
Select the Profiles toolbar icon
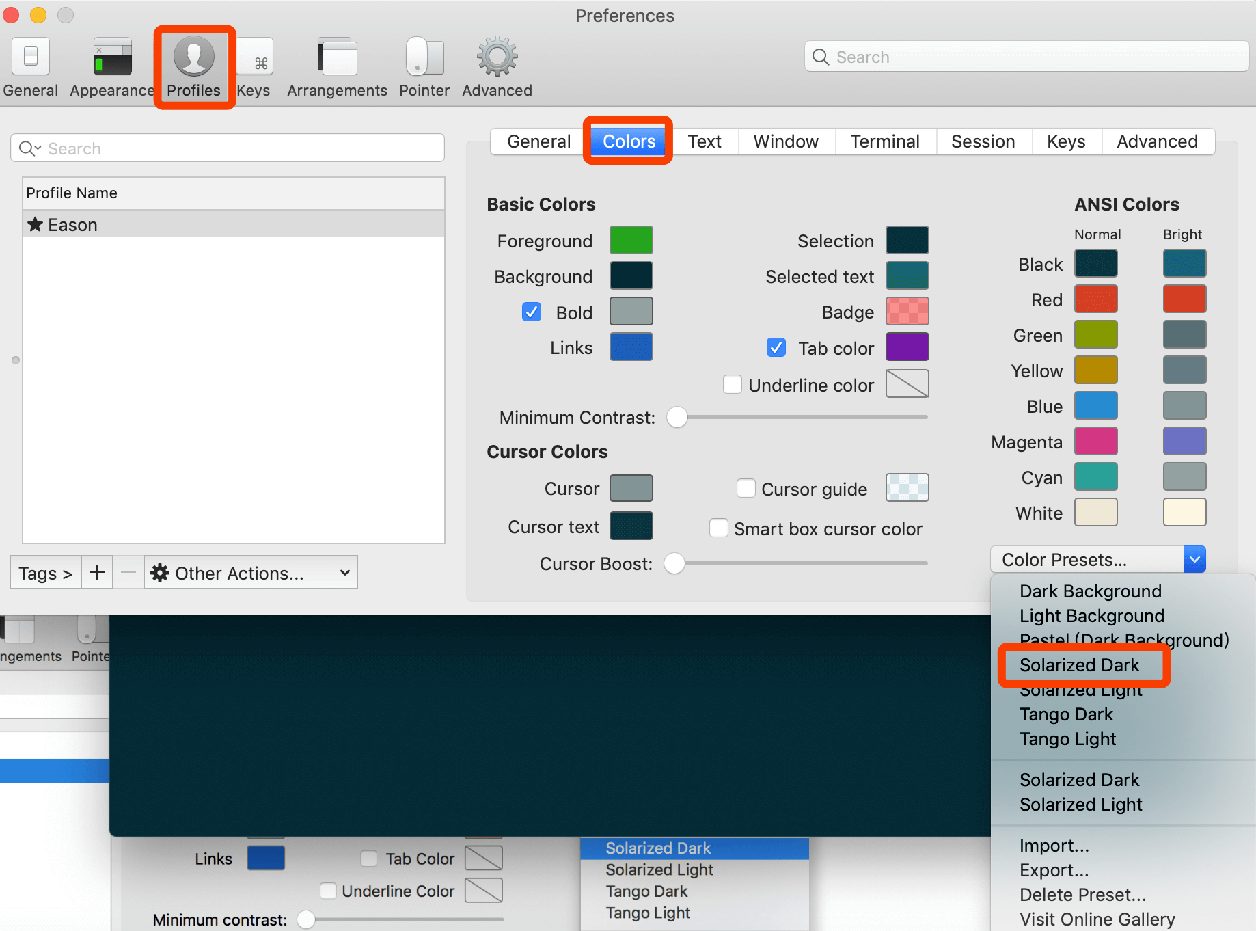click(194, 57)
